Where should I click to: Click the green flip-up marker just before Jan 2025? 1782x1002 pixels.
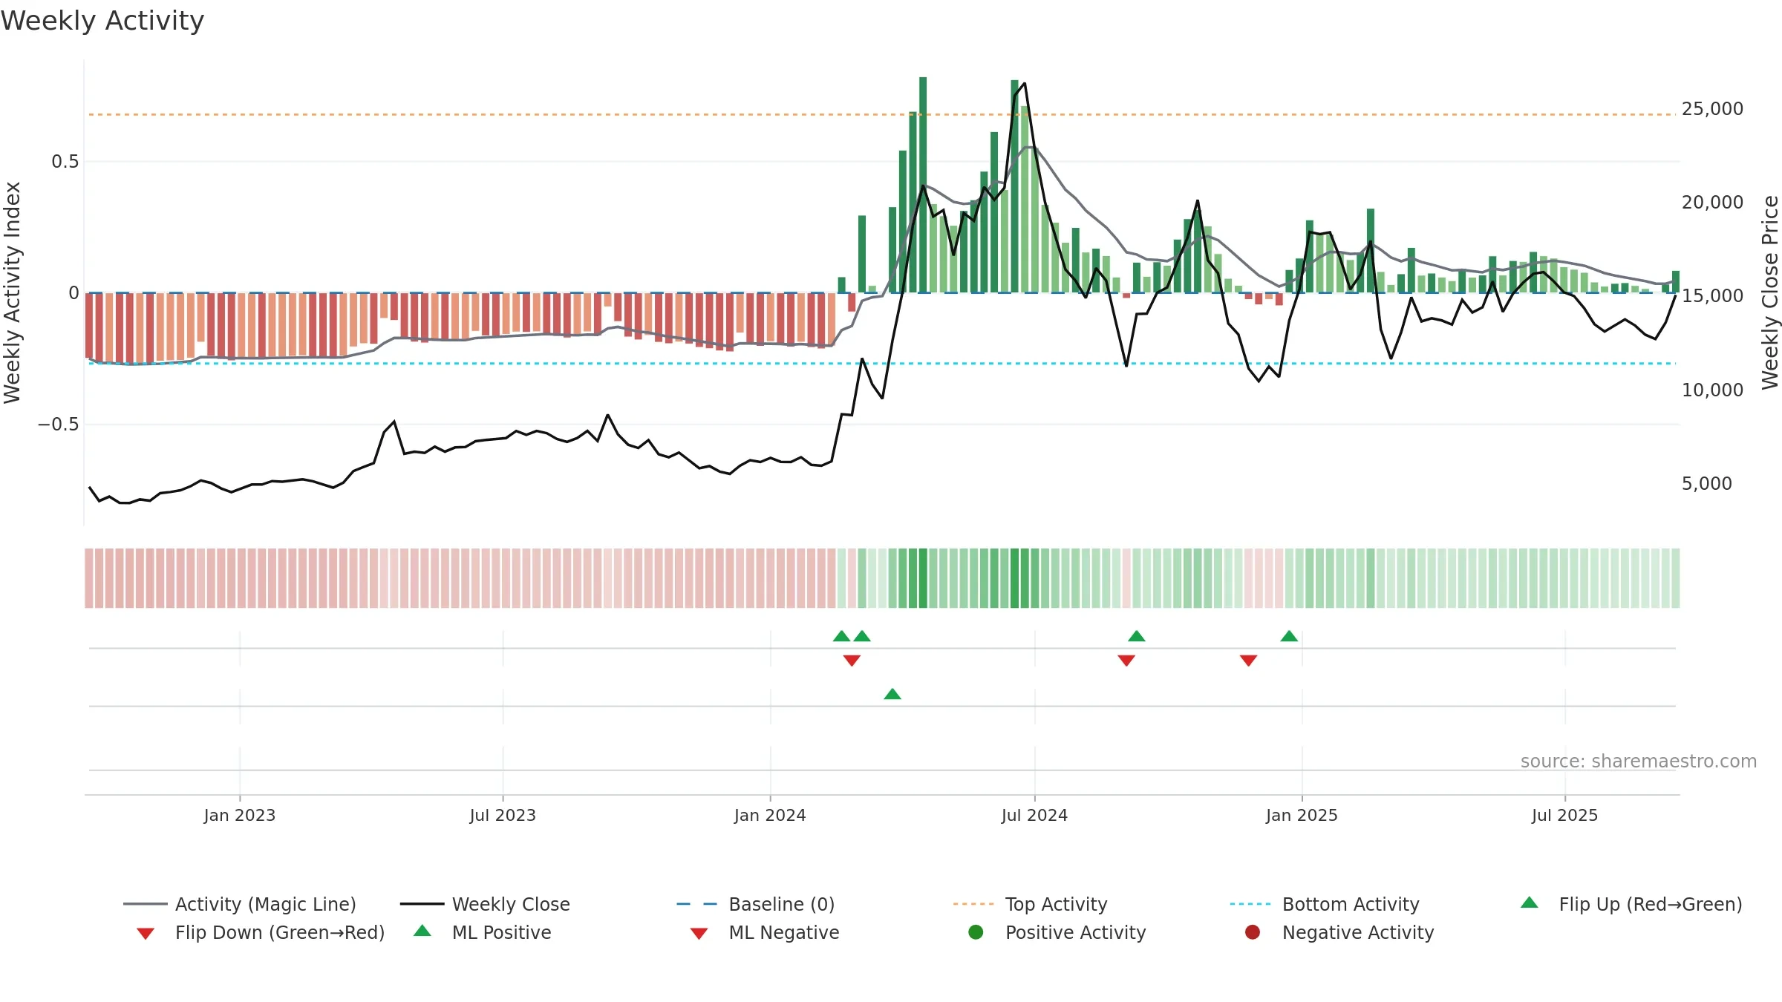coord(1289,636)
